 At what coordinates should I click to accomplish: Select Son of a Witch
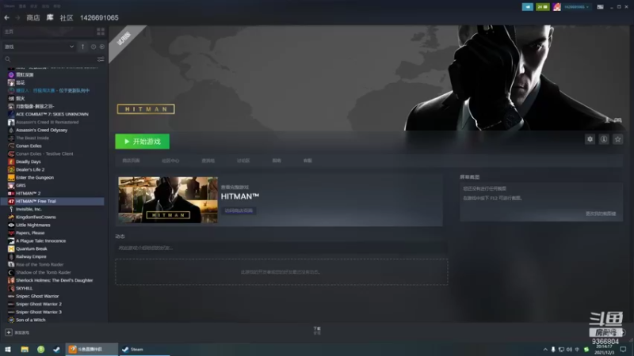click(31, 320)
